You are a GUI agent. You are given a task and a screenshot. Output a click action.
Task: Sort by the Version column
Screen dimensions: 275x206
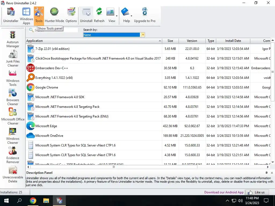point(192,41)
